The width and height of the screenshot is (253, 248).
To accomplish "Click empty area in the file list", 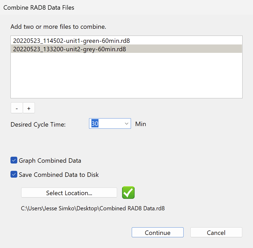I will 126,76.
